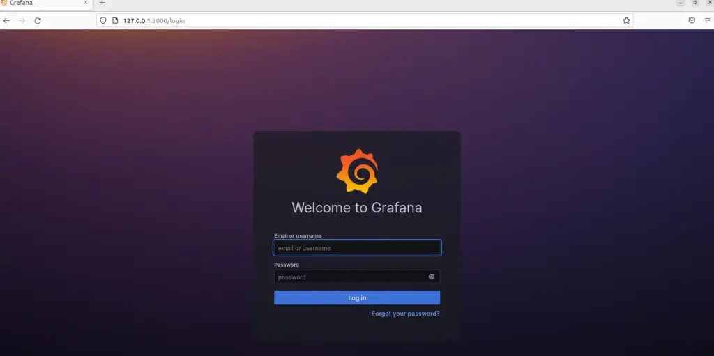Open a new tab with the plus button

pyautogui.click(x=102, y=3)
